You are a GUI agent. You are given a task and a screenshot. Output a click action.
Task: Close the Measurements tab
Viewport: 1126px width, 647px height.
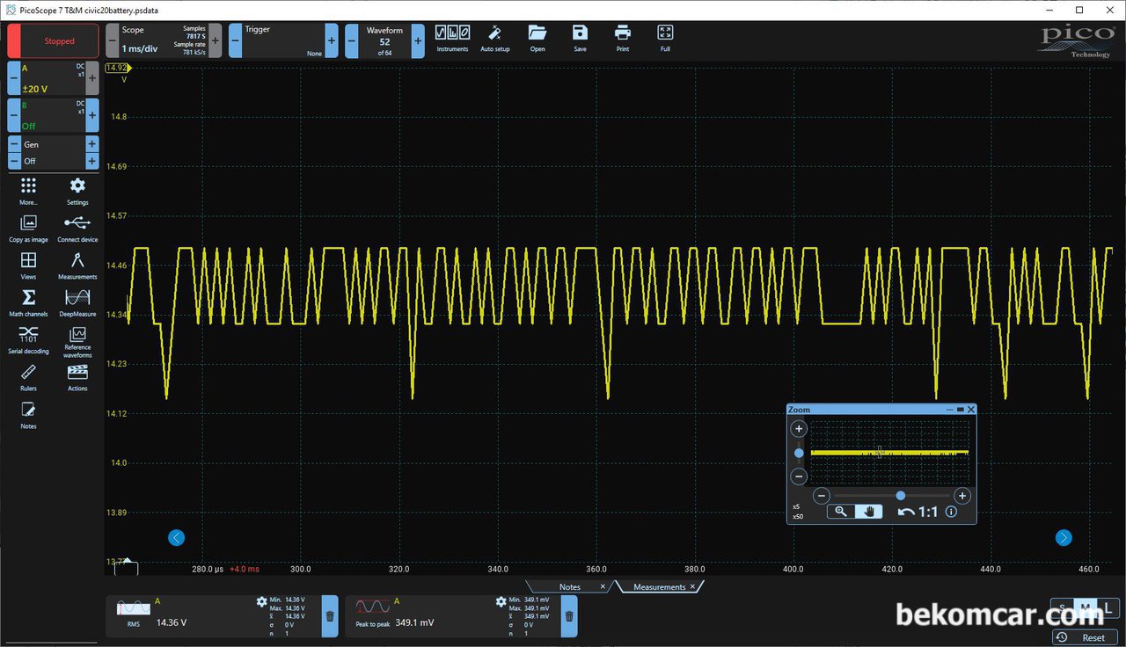[x=692, y=586]
